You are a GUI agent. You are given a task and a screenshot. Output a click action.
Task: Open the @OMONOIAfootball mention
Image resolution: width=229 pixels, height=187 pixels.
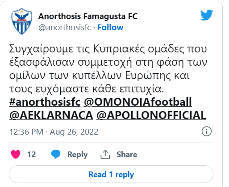click(138, 102)
